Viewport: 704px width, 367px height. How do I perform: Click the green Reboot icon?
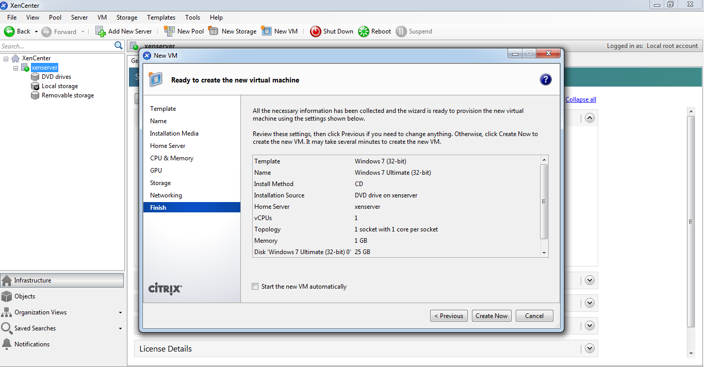364,31
